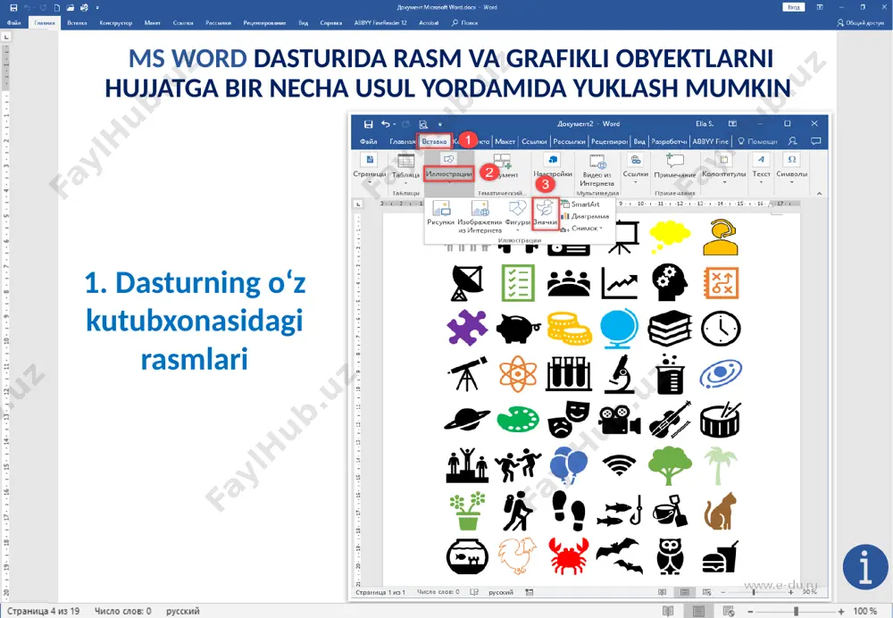Click the zoom in plus in outer status bar
This screenshot has height=618, width=893.
841,611
